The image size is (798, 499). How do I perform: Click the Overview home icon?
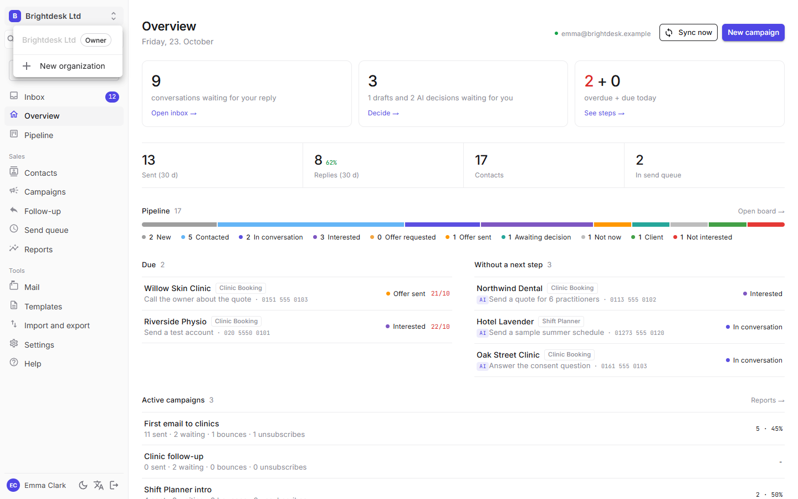pyautogui.click(x=14, y=115)
